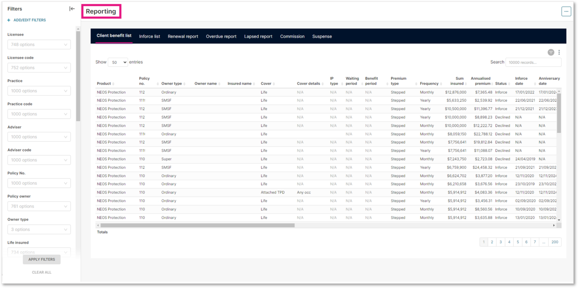The height and width of the screenshot is (288, 578).
Task: Sort the table by Product column
Action: 114,83
